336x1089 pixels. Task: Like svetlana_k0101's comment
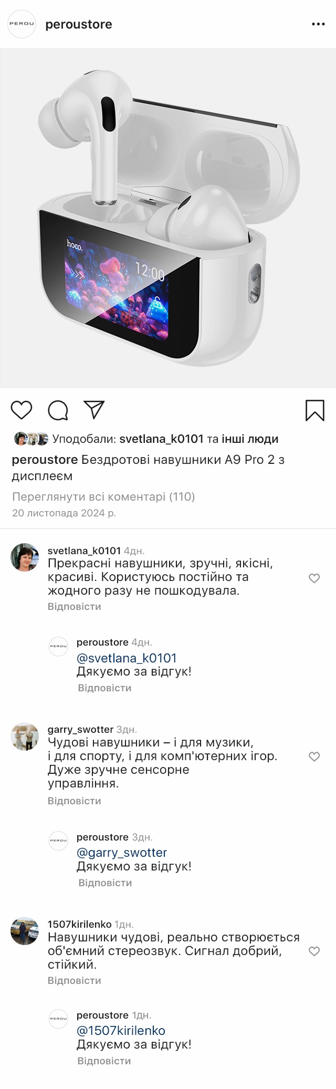314,578
